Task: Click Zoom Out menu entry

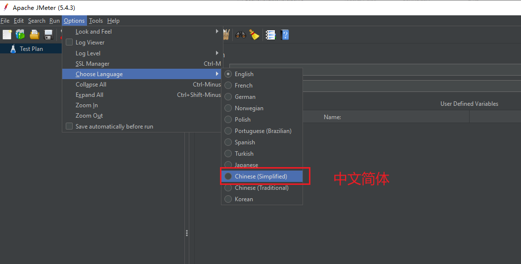Action: click(141, 115)
